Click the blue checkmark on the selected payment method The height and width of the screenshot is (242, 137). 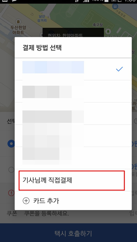coord(119,69)
